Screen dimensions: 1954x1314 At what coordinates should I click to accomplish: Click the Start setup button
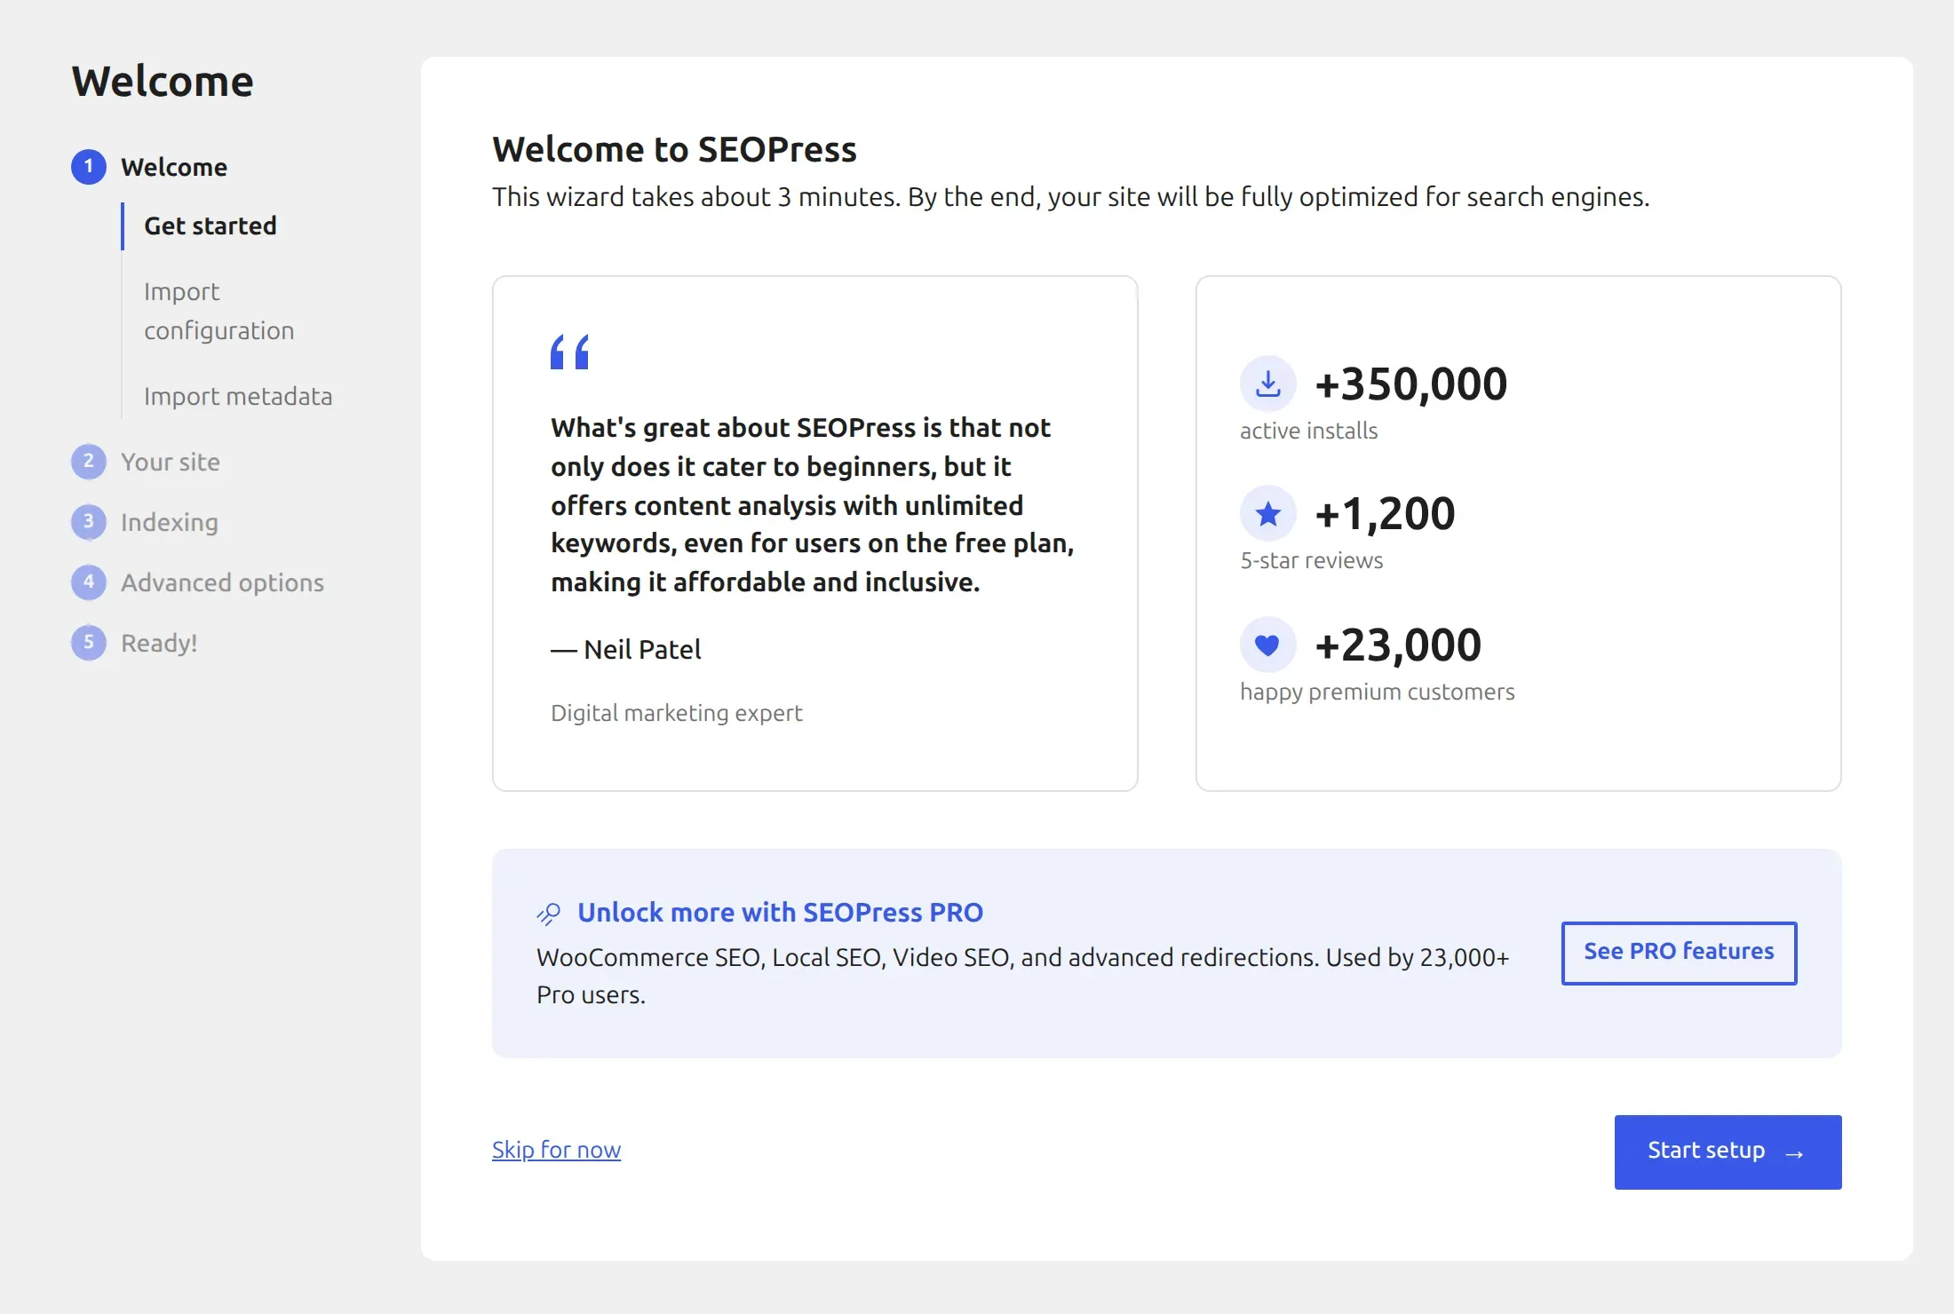click(x=1728, y=1152)
